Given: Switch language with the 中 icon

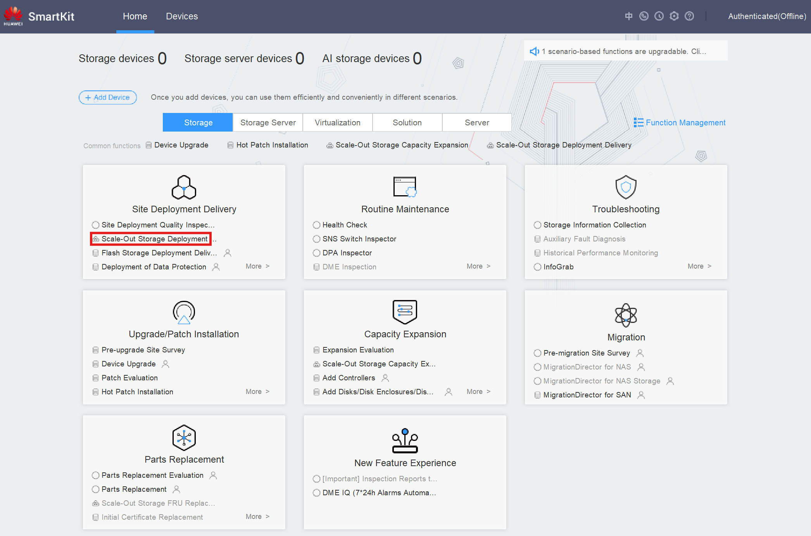Looking at the screenshot, I should pyautogui.click(x=628, y=16).
